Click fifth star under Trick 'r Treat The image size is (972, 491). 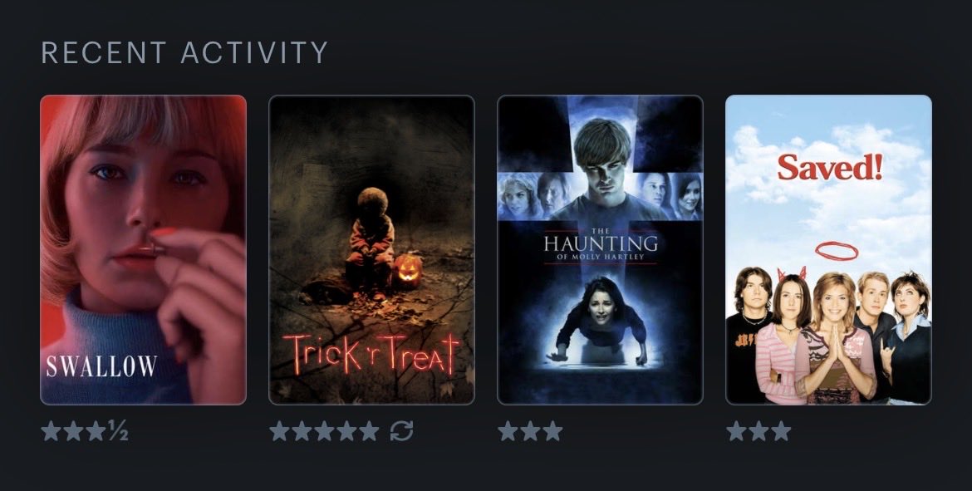(x=369, y=431)
